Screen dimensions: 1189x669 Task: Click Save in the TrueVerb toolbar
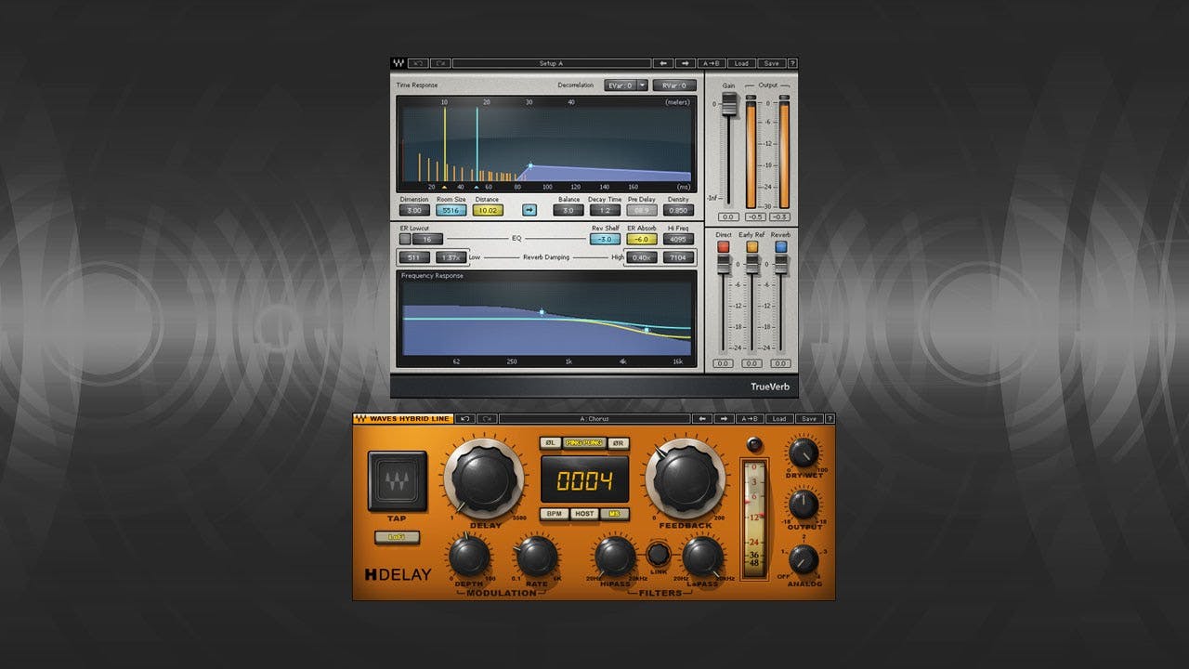coord(771,63)
